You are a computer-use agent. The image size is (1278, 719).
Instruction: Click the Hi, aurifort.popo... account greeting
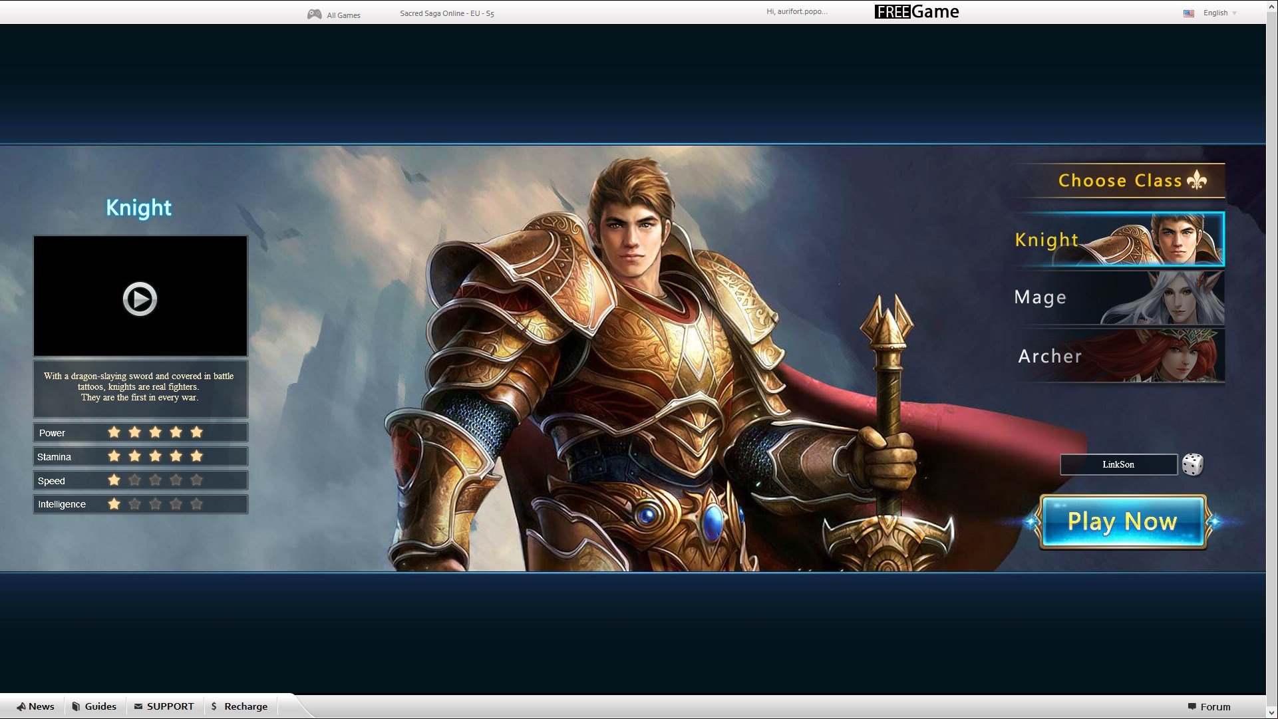coord(797,11)
